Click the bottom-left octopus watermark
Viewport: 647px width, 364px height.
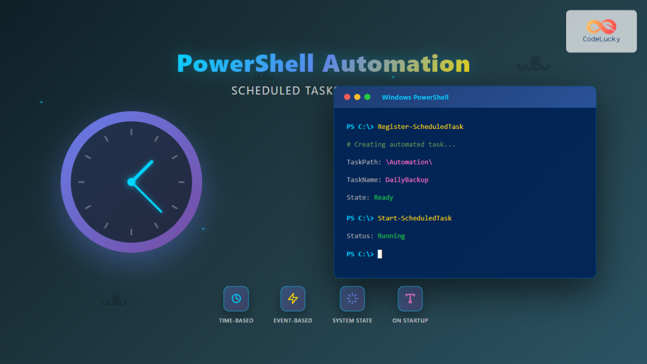click(113, 301)
